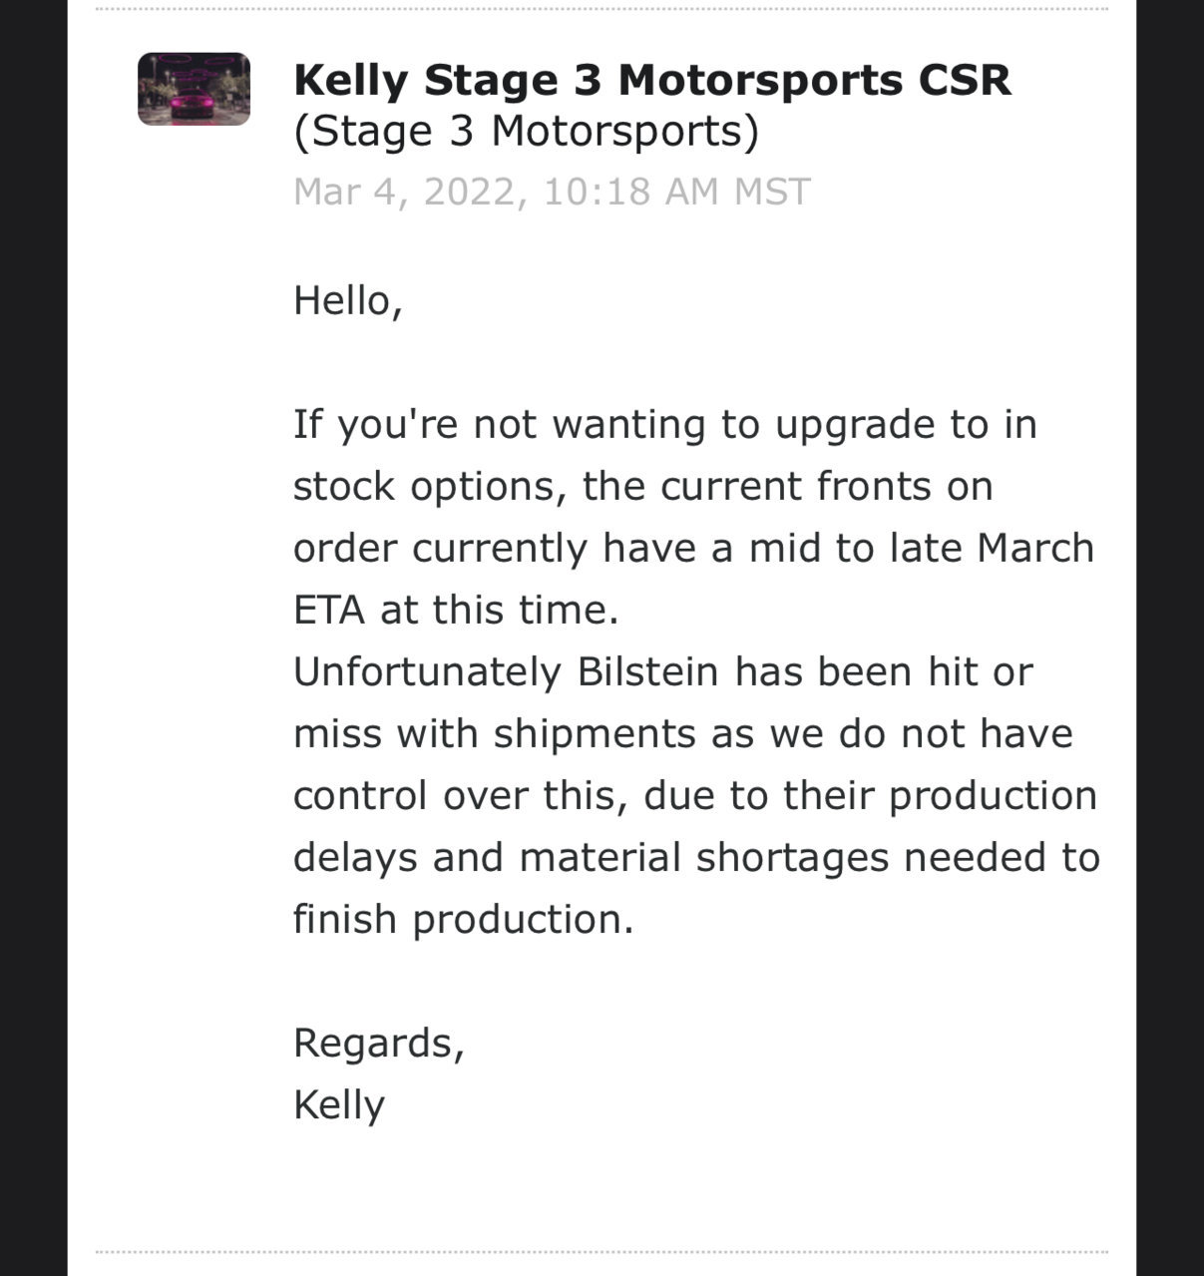Click the "Kelly" signature at the bottom
The width and height of the screenshot is (1204, 1276).
339,1105
